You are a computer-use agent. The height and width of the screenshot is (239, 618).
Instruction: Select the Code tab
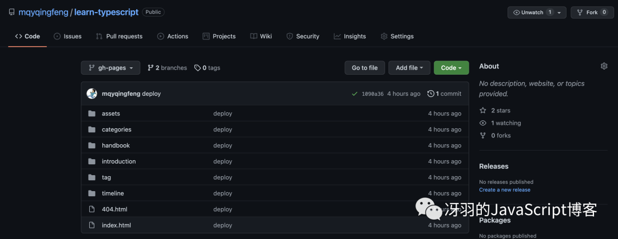pos(27,36)
